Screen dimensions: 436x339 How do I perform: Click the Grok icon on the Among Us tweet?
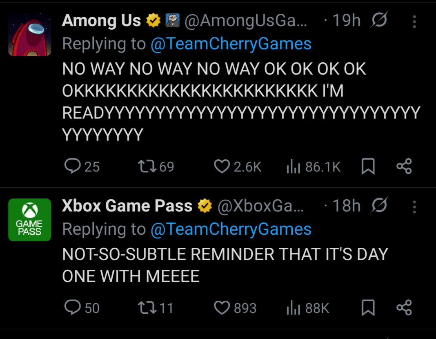pyautogui.click(x=379, y=20)
